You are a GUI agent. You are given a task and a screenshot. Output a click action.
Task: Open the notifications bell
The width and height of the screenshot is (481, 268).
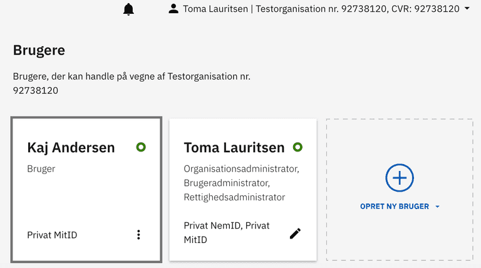pos(128,9)
